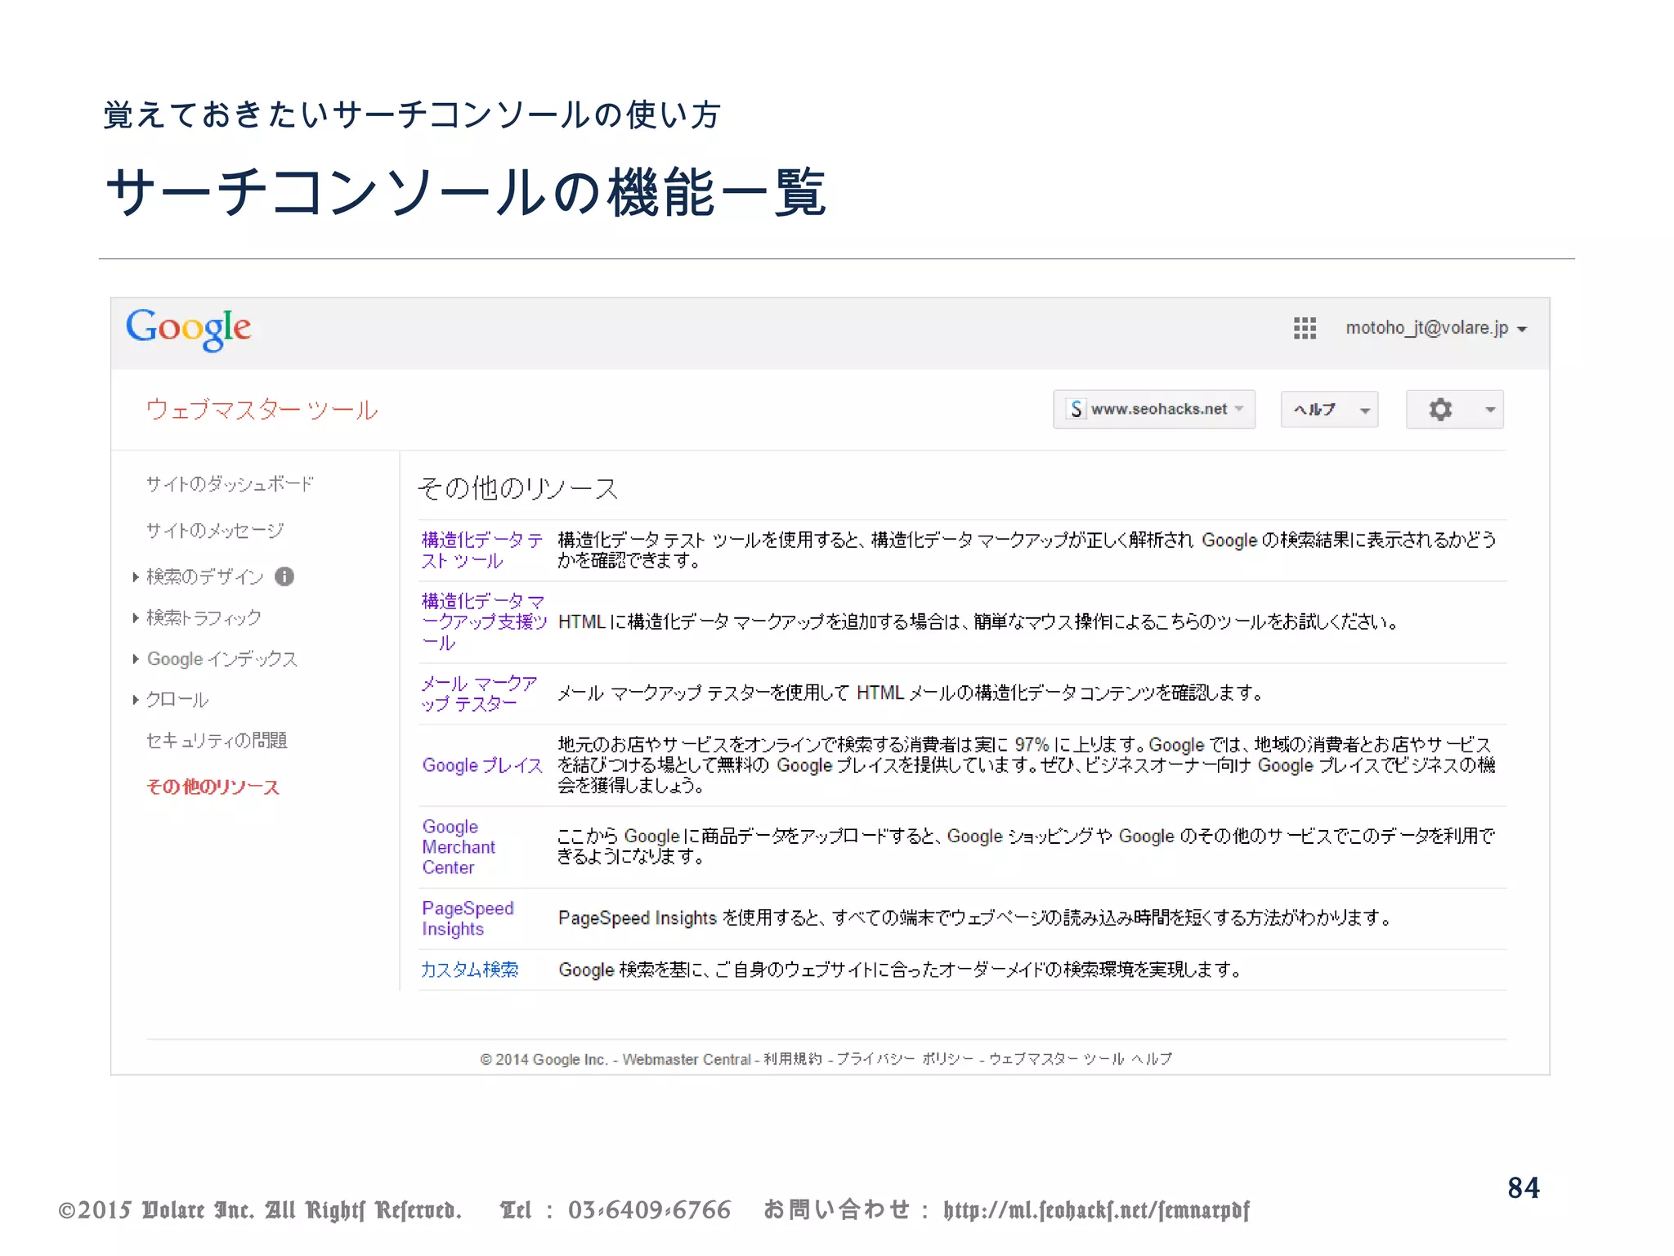
Task: Select クロール sidebar item
Action: click(x=177, y=700)
